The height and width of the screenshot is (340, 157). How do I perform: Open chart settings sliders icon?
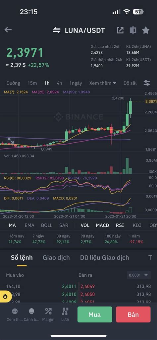[147, 83]
